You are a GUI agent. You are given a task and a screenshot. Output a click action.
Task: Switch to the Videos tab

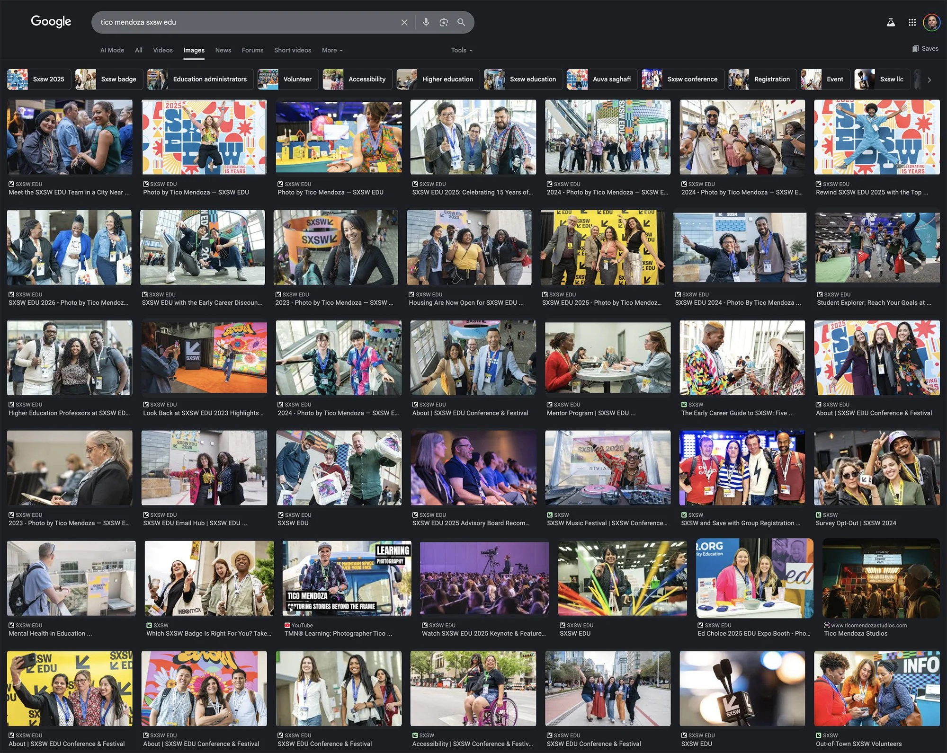tap(162, 50)
